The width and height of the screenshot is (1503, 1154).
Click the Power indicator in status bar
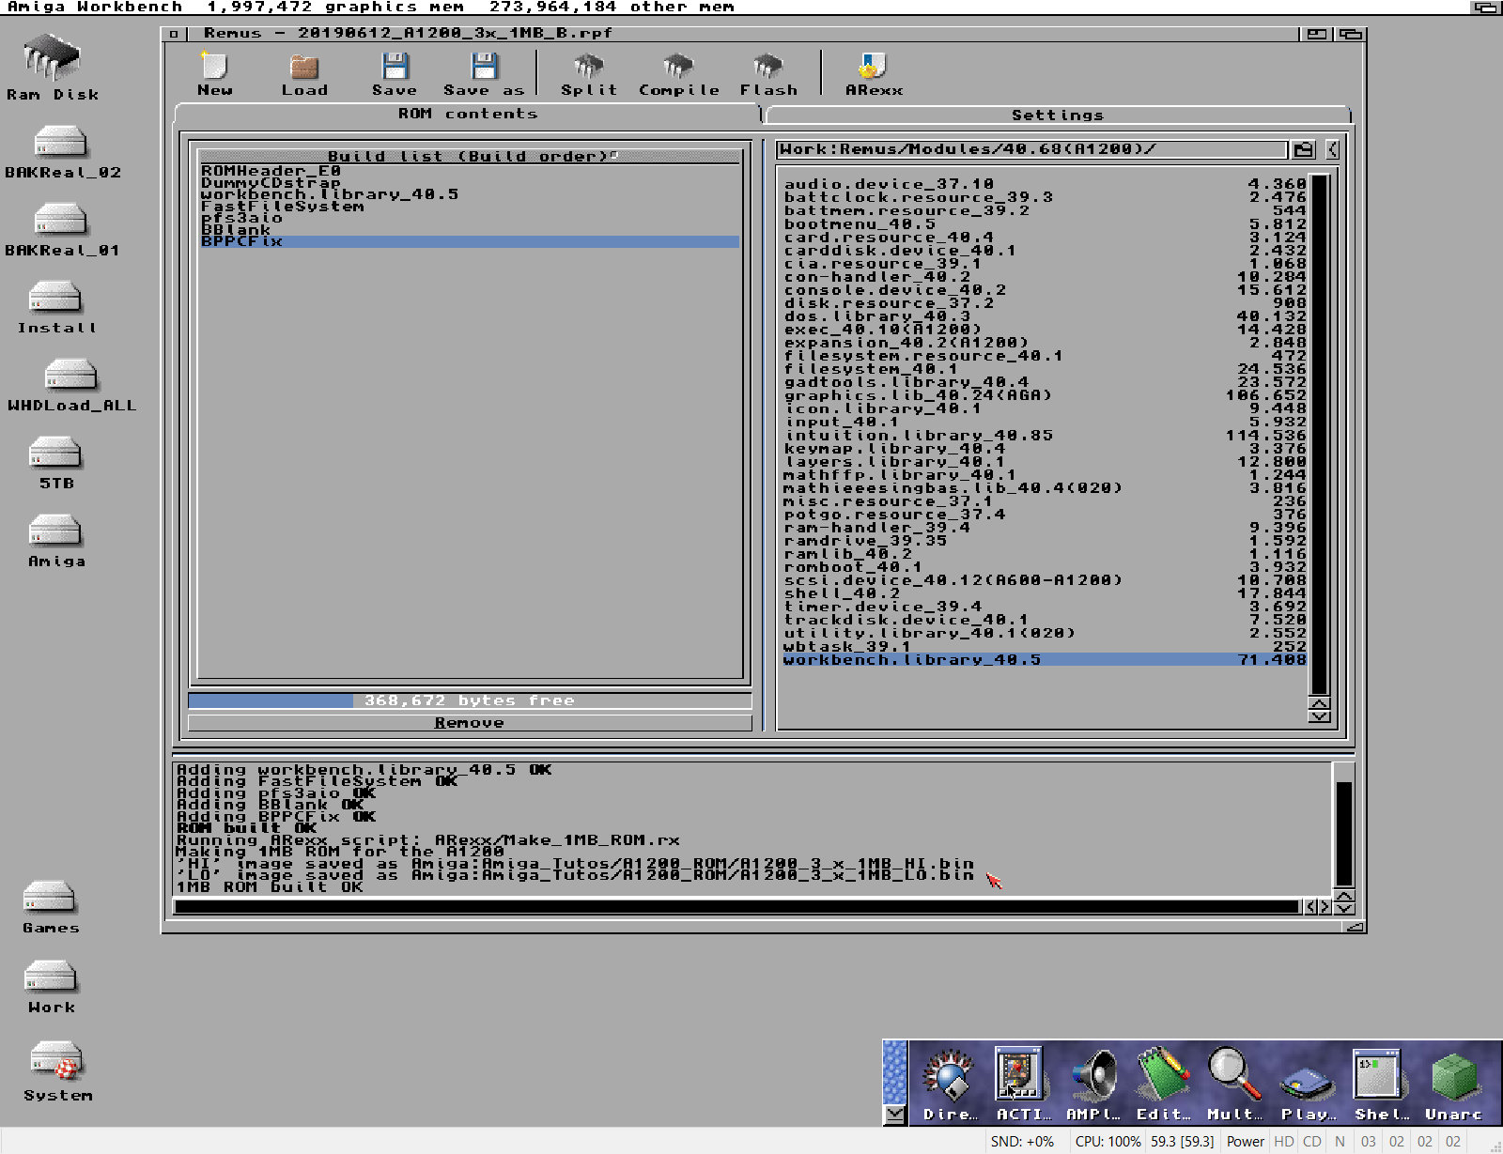click(x=1245, y=1142)
